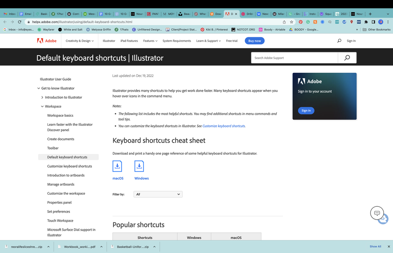Switch to the Dribbble tab
The image size is (393, 253).
tap(247, 14)
